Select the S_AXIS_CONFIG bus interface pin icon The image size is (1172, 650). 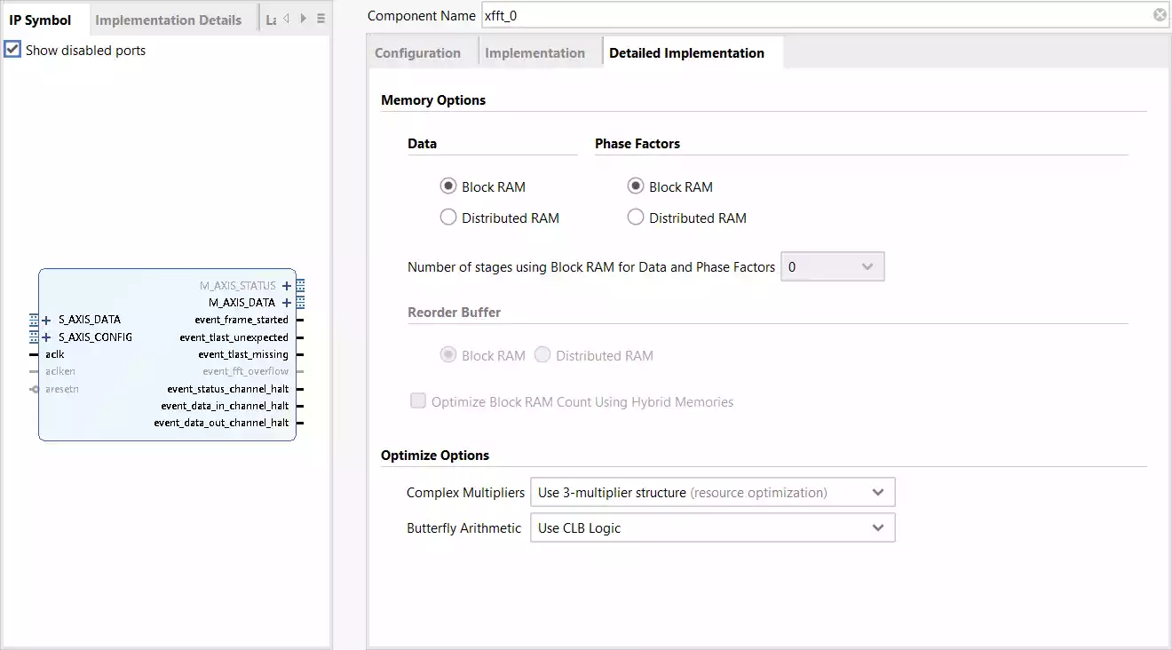[34, 337]
